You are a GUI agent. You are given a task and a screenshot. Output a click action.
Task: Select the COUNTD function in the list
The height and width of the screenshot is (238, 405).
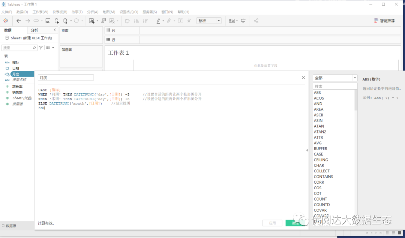(x=322, y=204)
